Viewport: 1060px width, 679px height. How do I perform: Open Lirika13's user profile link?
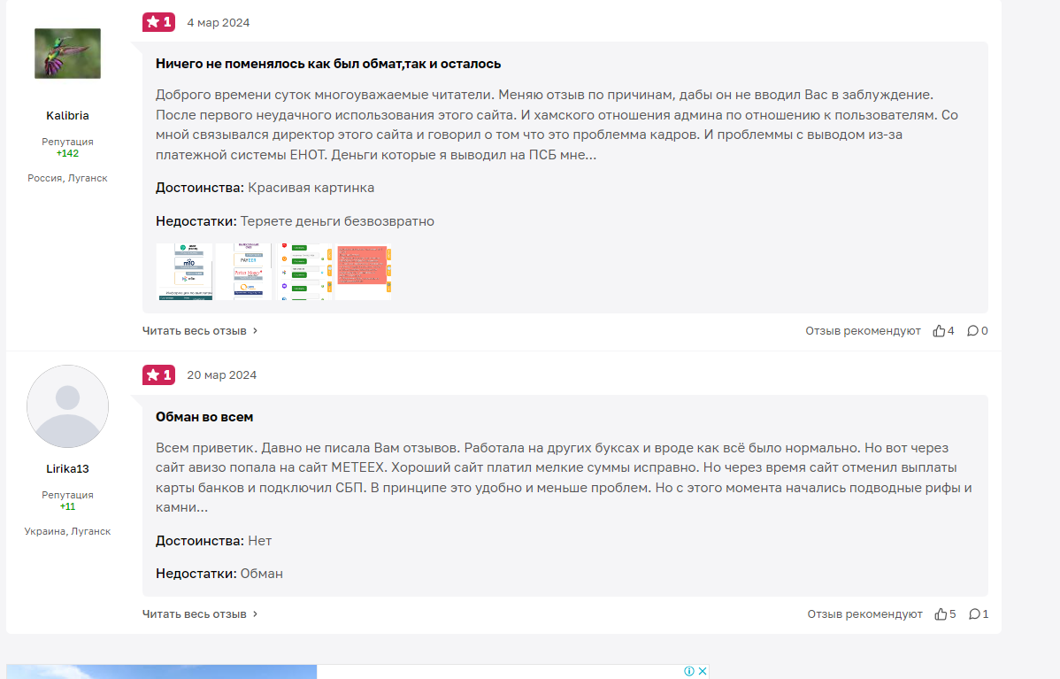[x=67, y=468]
